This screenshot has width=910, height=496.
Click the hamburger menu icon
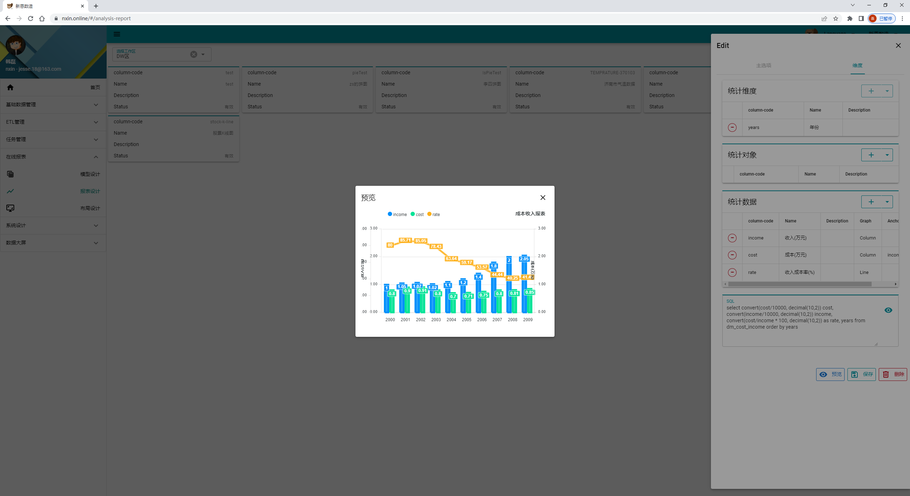(x=117, y=34)
